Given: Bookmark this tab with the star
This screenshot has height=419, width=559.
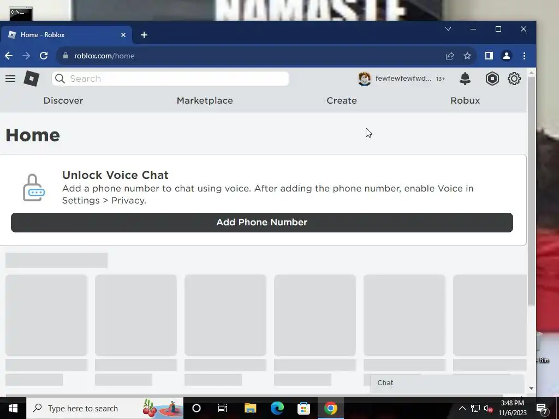Looking at the screenshot, I should (467, 56).
